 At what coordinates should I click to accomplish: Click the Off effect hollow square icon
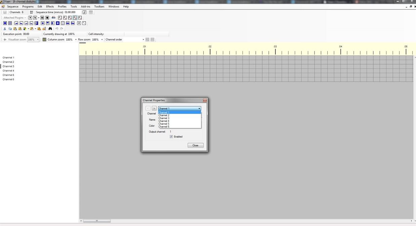point(10,23)
